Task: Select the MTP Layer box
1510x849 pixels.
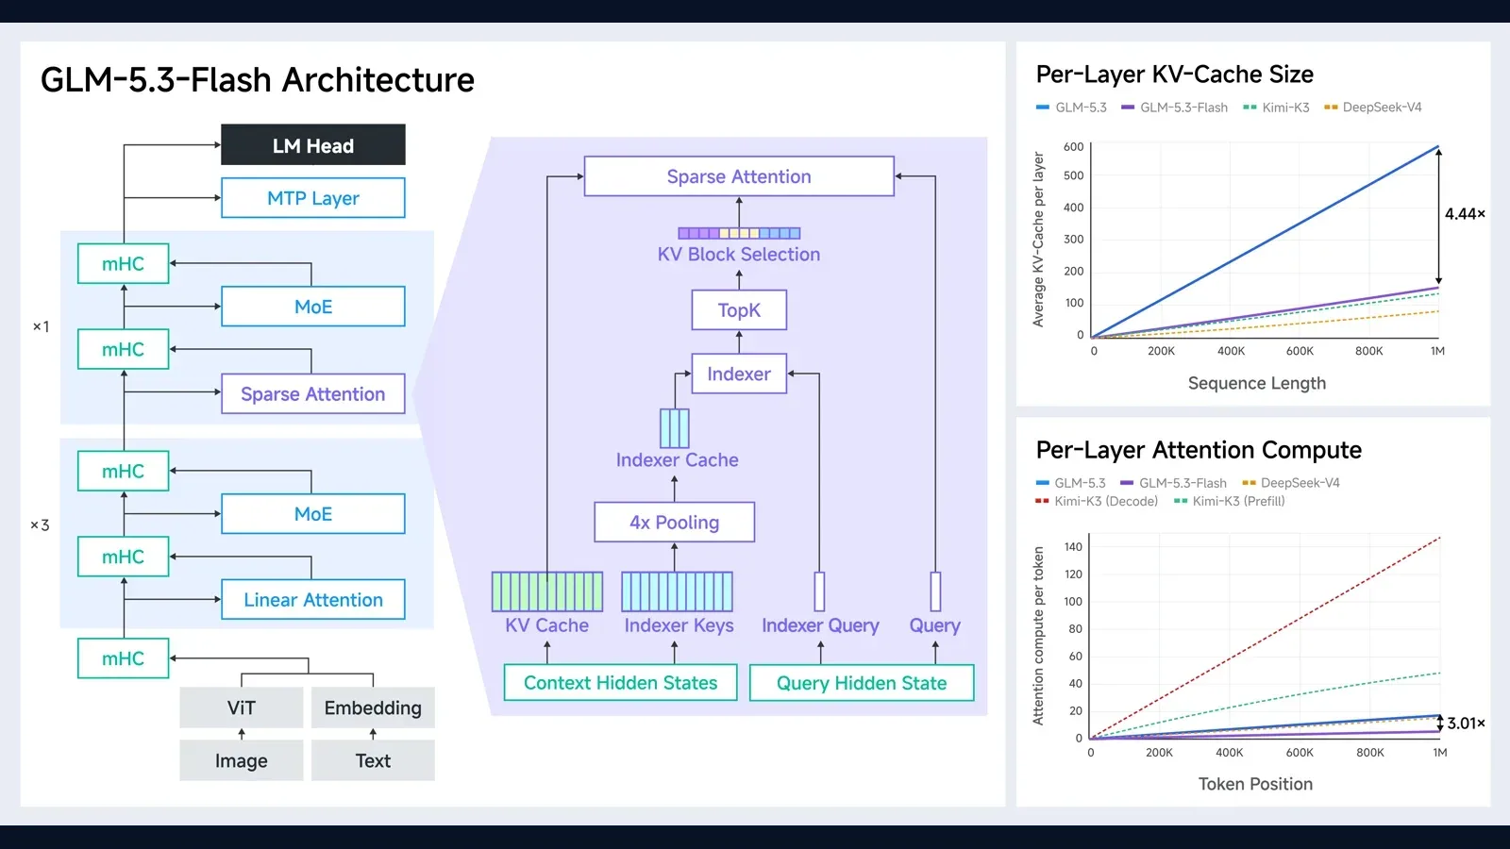Action: 313,198
